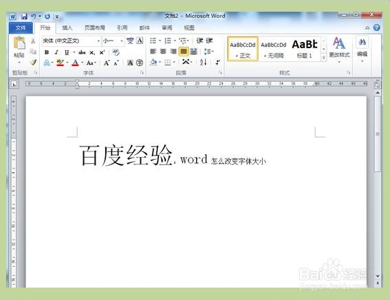This screenshot has width=390, height=300.
Task: Toggle Underline formatting
Action: tap(67, 52)
